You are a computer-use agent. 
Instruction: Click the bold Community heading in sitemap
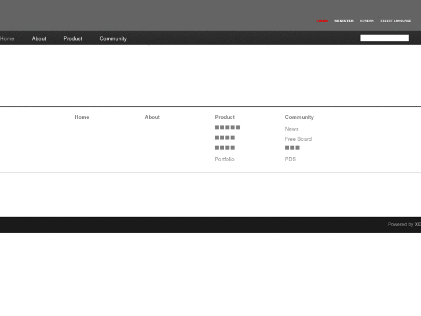pyautogui.click(x=299, y=117)
